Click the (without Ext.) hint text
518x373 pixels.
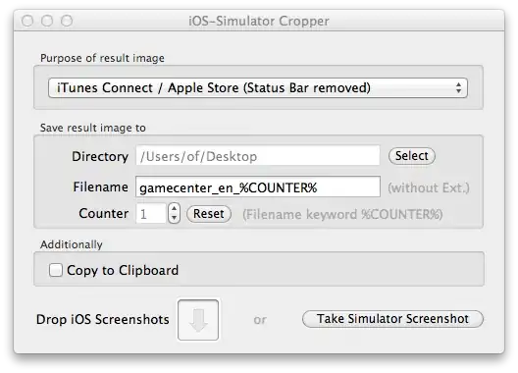click(429, 187)
